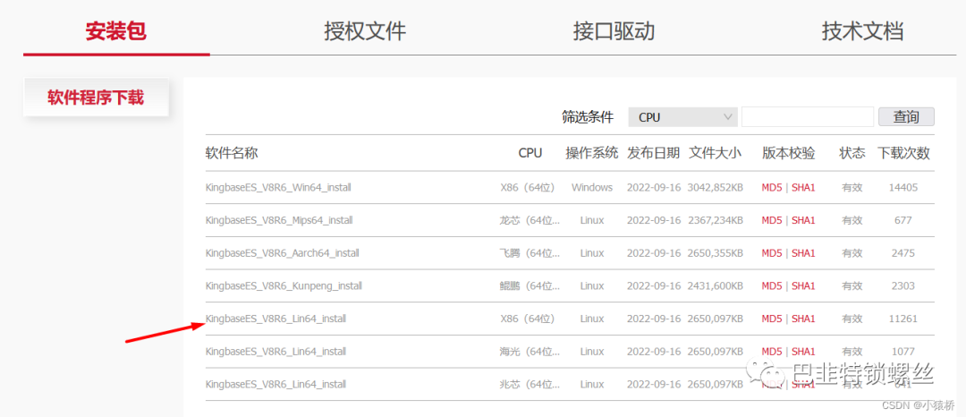This screenshot has width=966, height=417.
Task: Select 有效 status in the Win64 row
Action: click(x=852, y=187)
